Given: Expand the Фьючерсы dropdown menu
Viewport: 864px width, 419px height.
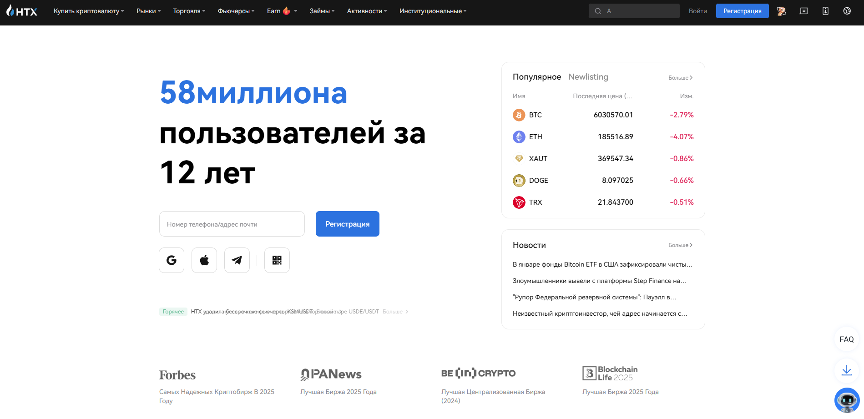Looking at the screenshot, I should point(236,11).
